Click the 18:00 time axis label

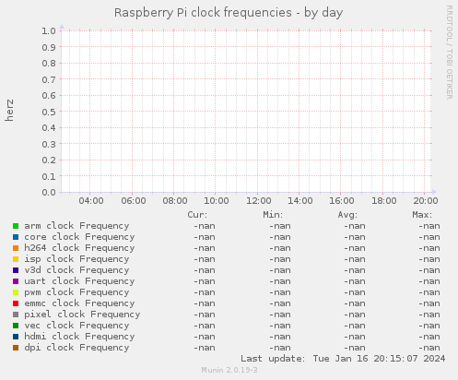point(384,201)
